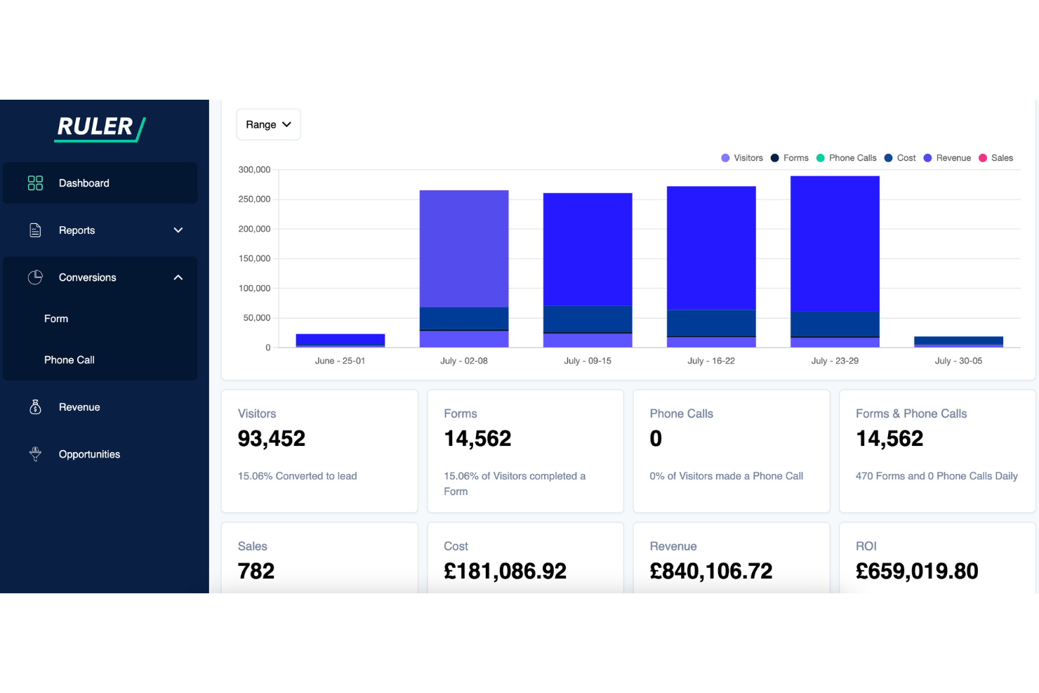This screenshot has height=693, width=1039.
Task: Toggle the Forms series in the legend
Action: [790, 158]
